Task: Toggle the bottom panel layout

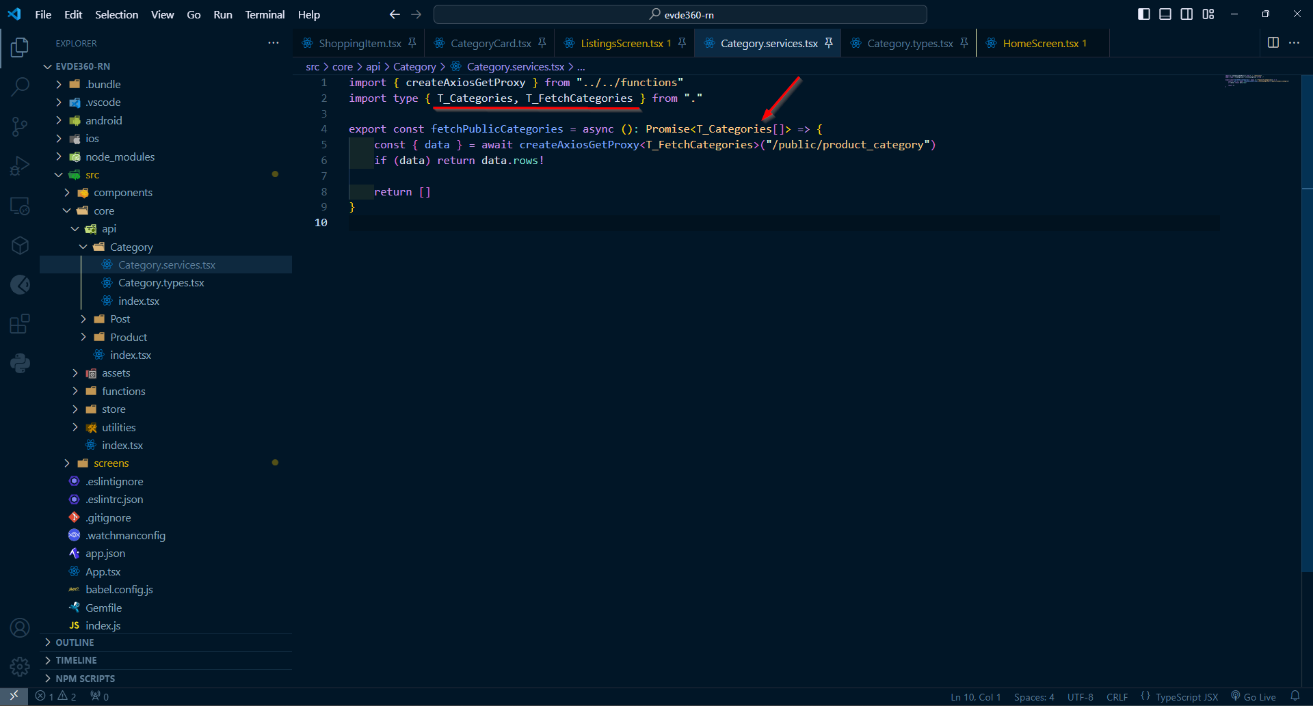Action: pos(1165,14)
